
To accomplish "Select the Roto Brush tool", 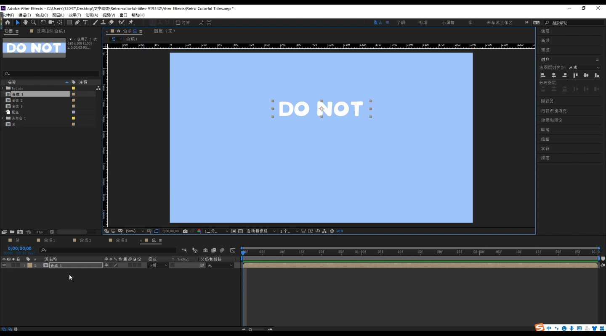I will (x=121, y=23).
